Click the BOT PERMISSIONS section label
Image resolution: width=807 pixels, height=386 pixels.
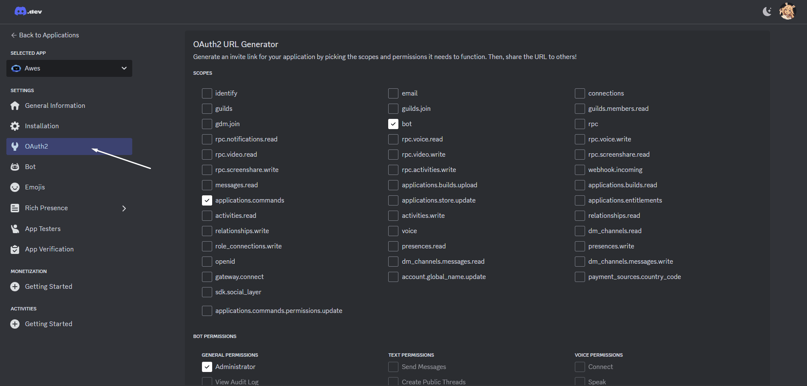(215, 336)
